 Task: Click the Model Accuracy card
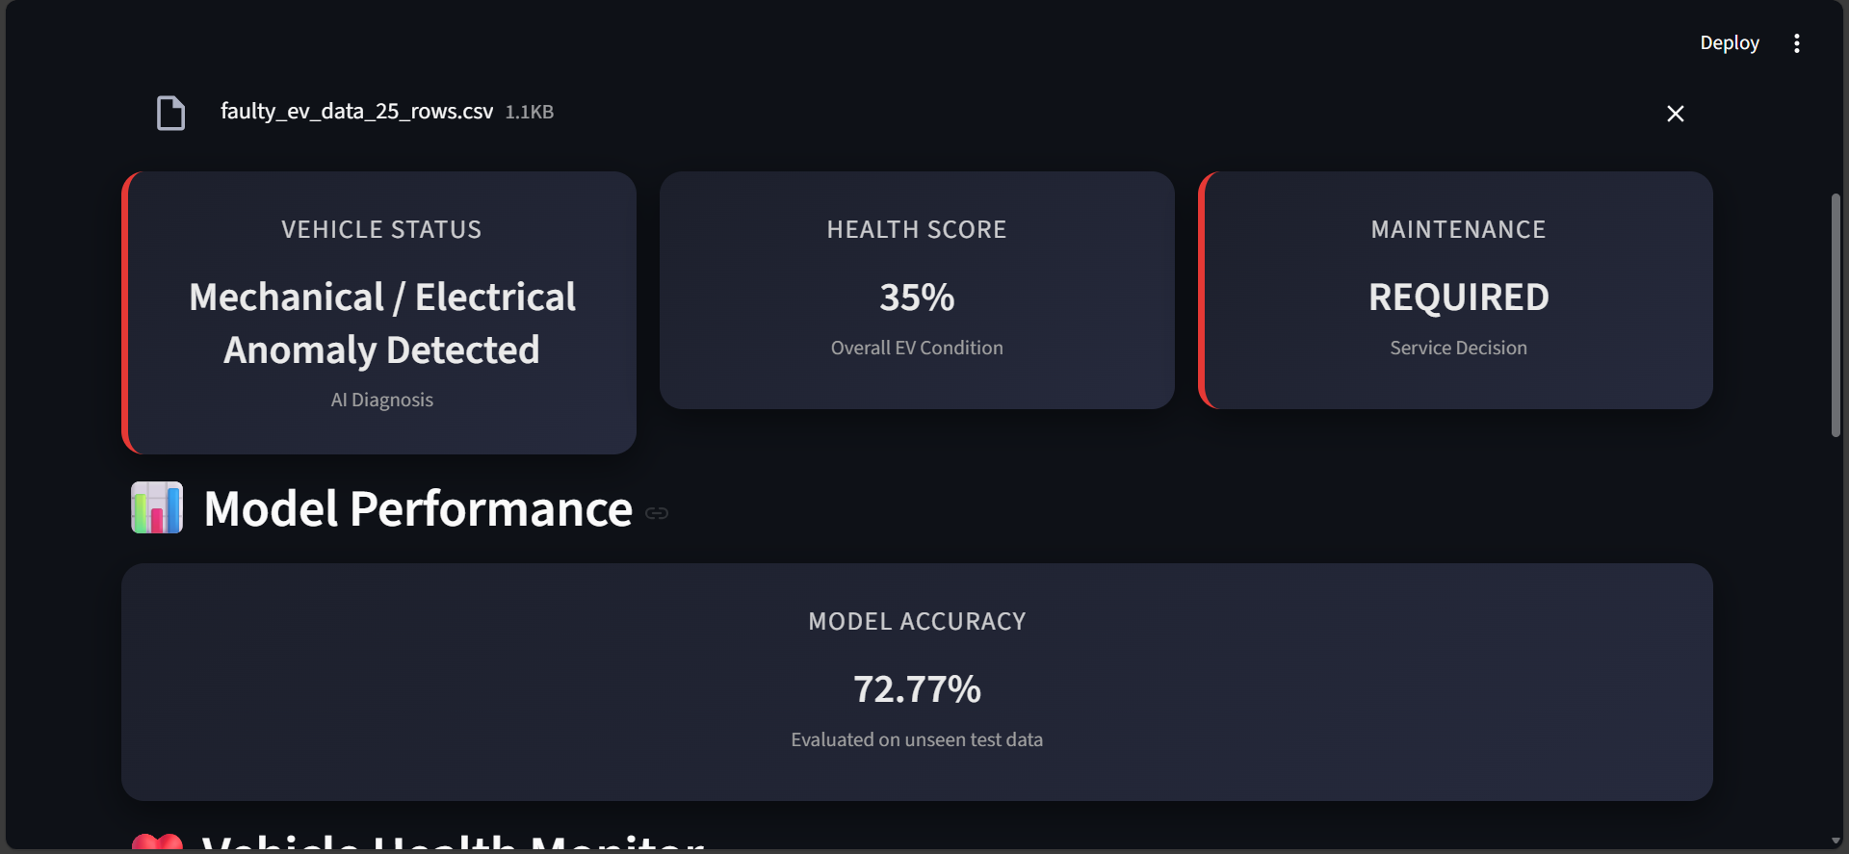[x=917, y=682]
